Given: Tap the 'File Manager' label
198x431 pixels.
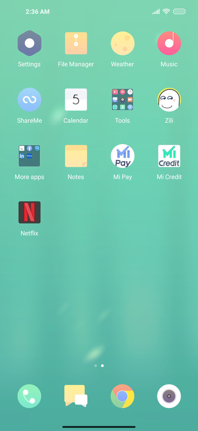Looking at the screenshot, I should point(76,64).
